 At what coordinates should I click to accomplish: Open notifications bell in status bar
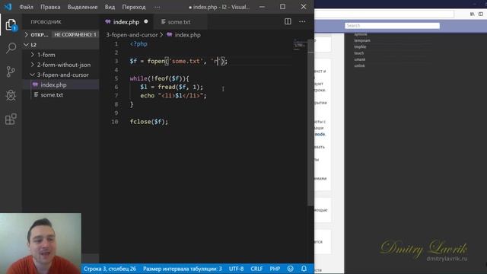coord(304,269)
